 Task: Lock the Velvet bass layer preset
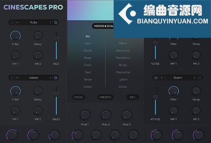(x=11, y=78)
